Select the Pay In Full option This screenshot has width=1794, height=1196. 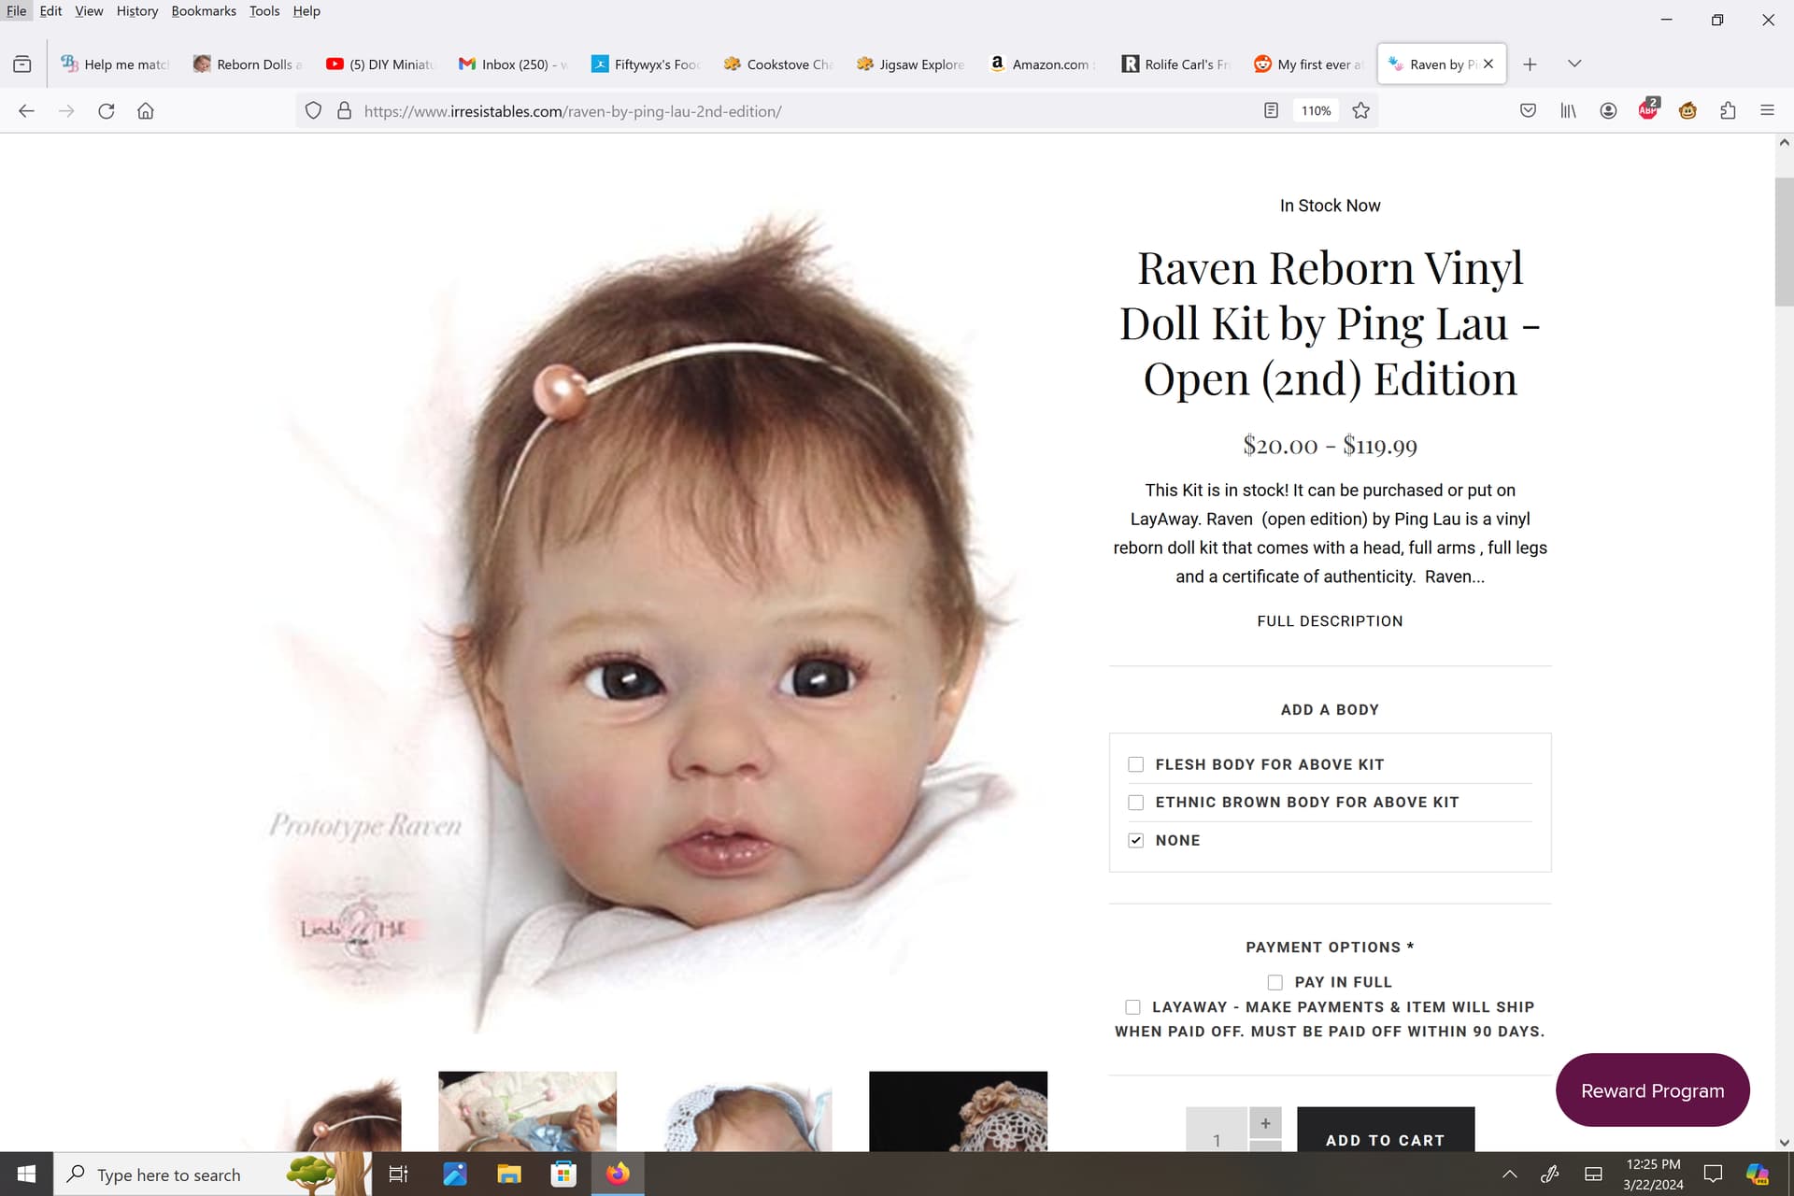pos(1275,982)
